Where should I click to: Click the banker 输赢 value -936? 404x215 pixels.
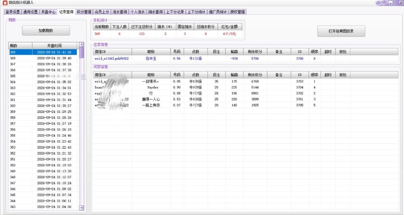pos(234,59)
